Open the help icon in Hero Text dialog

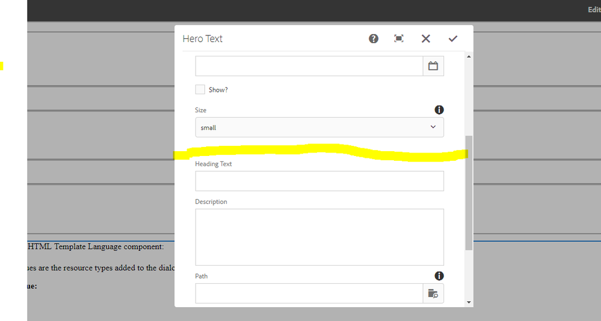(x=374, y=38)
